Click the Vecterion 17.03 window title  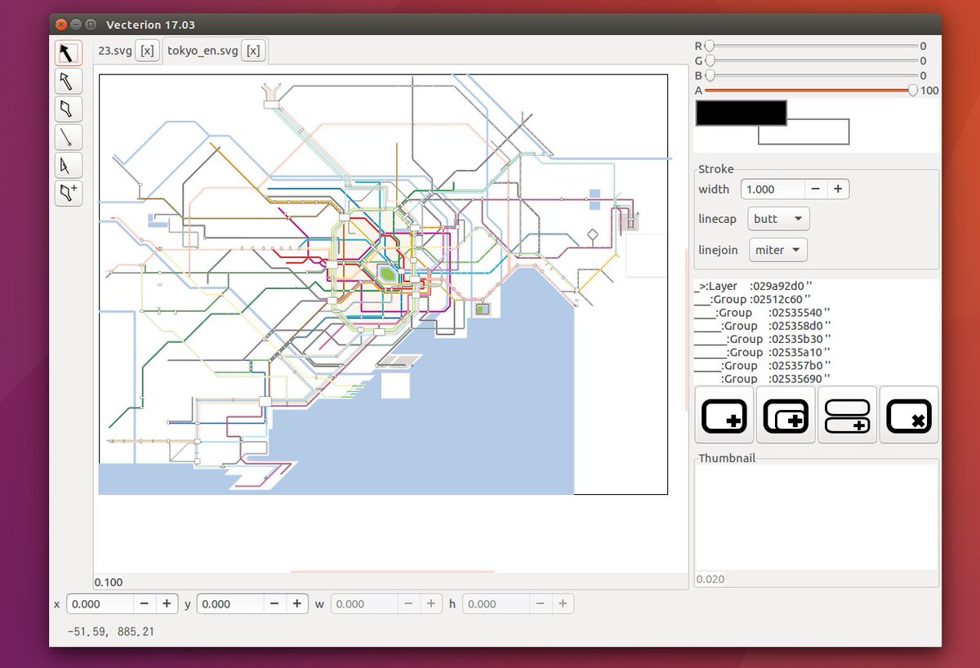tap(150, 24)
